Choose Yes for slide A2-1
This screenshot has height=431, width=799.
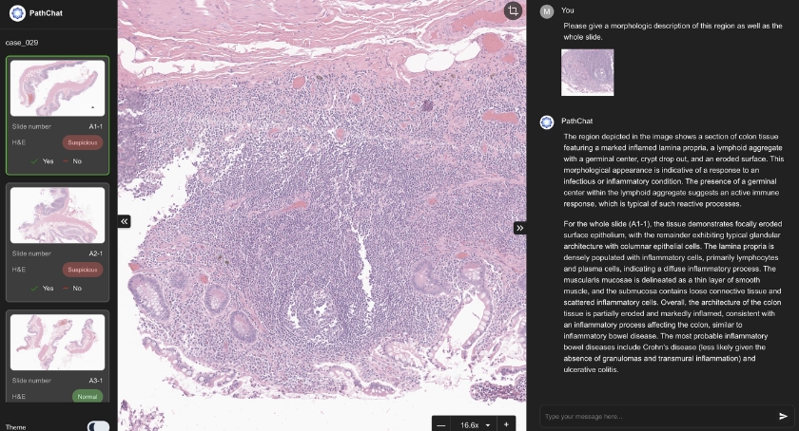pos(42,288)
